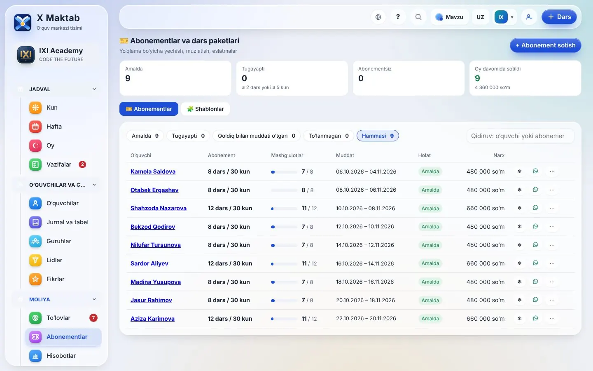The width and height of the screenshot is (593, 371).
Task: Open the IX profile dropdown arrow
Action: pos(512,17)
